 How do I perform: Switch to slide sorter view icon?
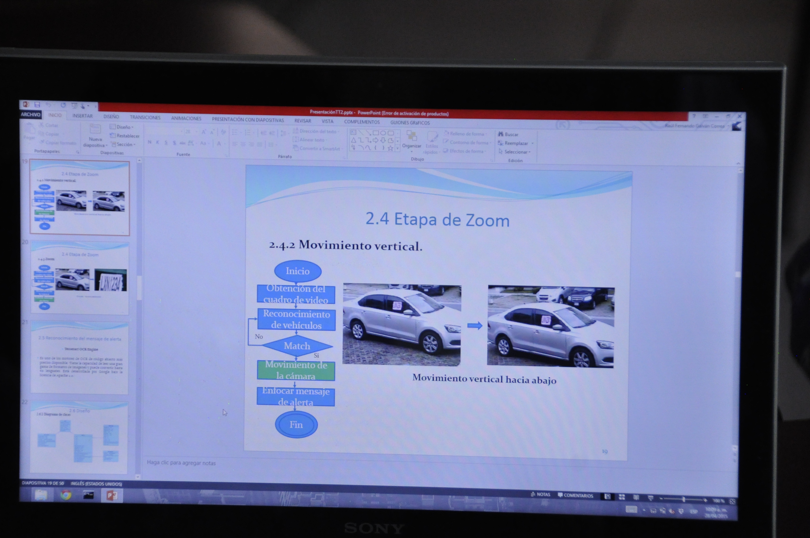pyautogui.click(x=622, y=497)
